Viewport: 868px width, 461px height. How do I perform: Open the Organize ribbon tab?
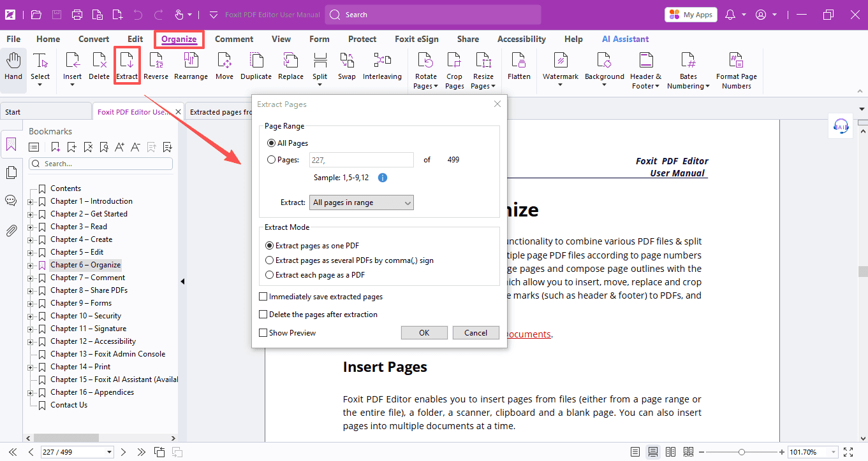point(179,39)
